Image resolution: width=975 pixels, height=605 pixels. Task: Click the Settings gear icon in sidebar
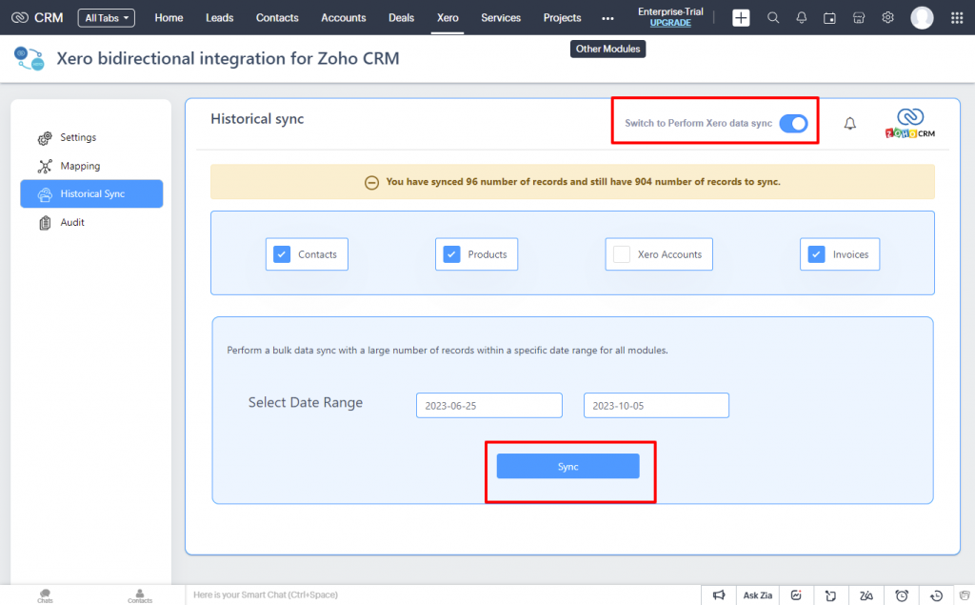tap(45, 138)
